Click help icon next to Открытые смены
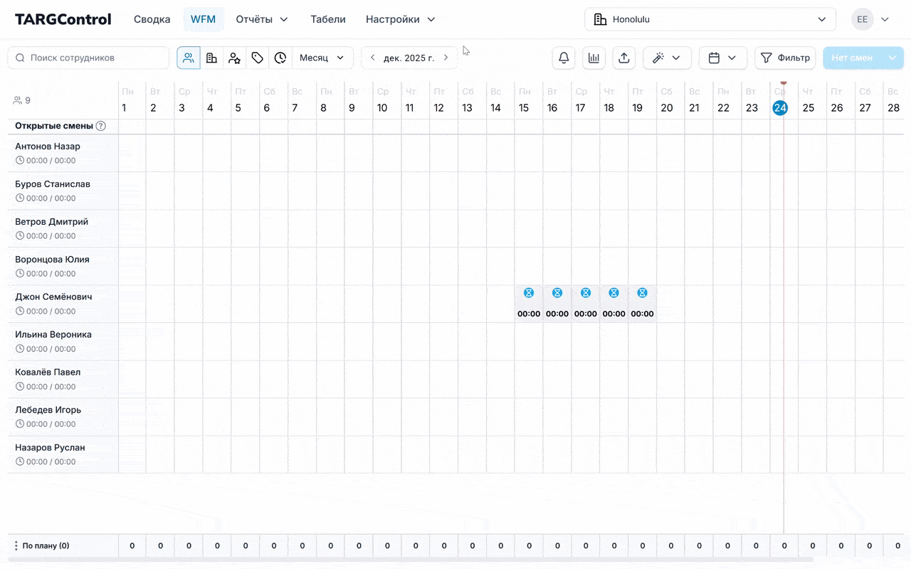 pyautogui.click(x=101, y=126)
